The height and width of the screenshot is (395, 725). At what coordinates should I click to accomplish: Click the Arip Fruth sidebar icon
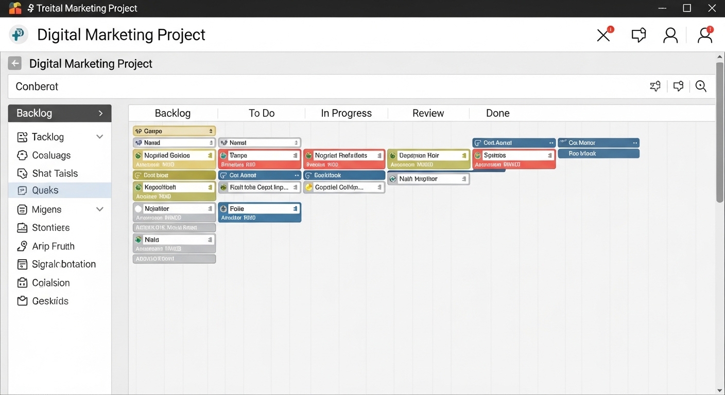pos(22,246)
